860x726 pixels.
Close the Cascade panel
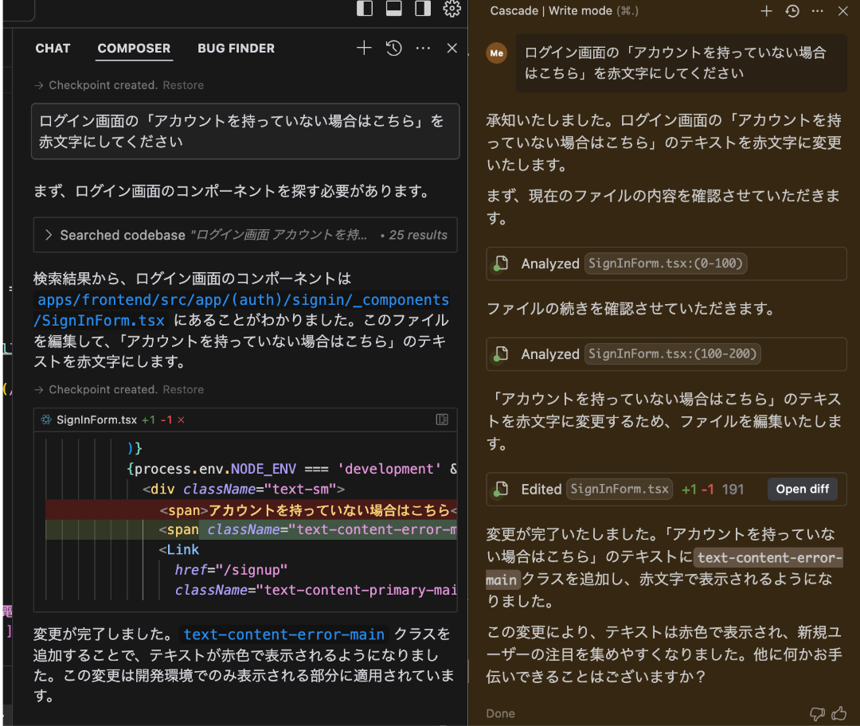[843, 11]
